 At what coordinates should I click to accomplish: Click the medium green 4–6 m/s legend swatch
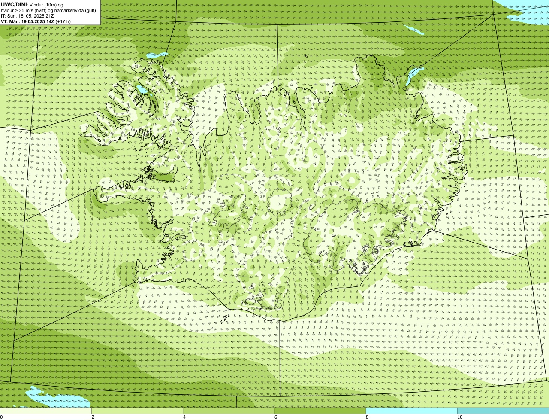(x=229, y=411)
